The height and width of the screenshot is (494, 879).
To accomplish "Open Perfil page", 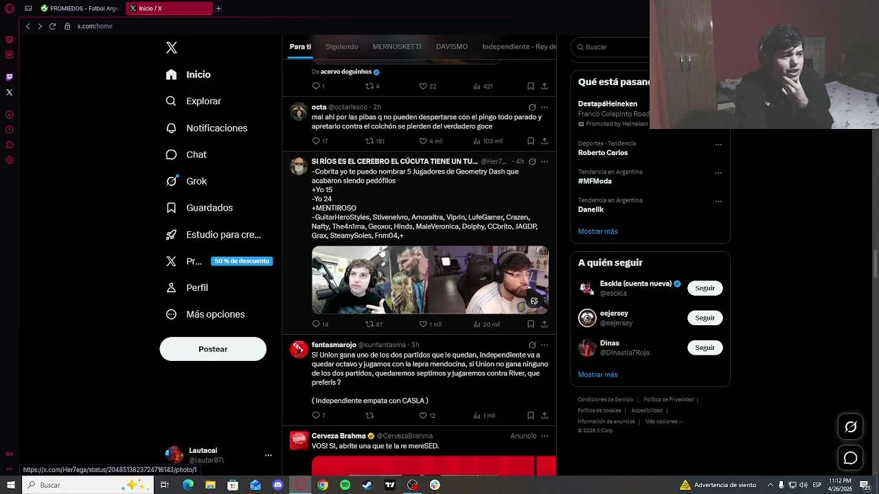I will [187, 287].
